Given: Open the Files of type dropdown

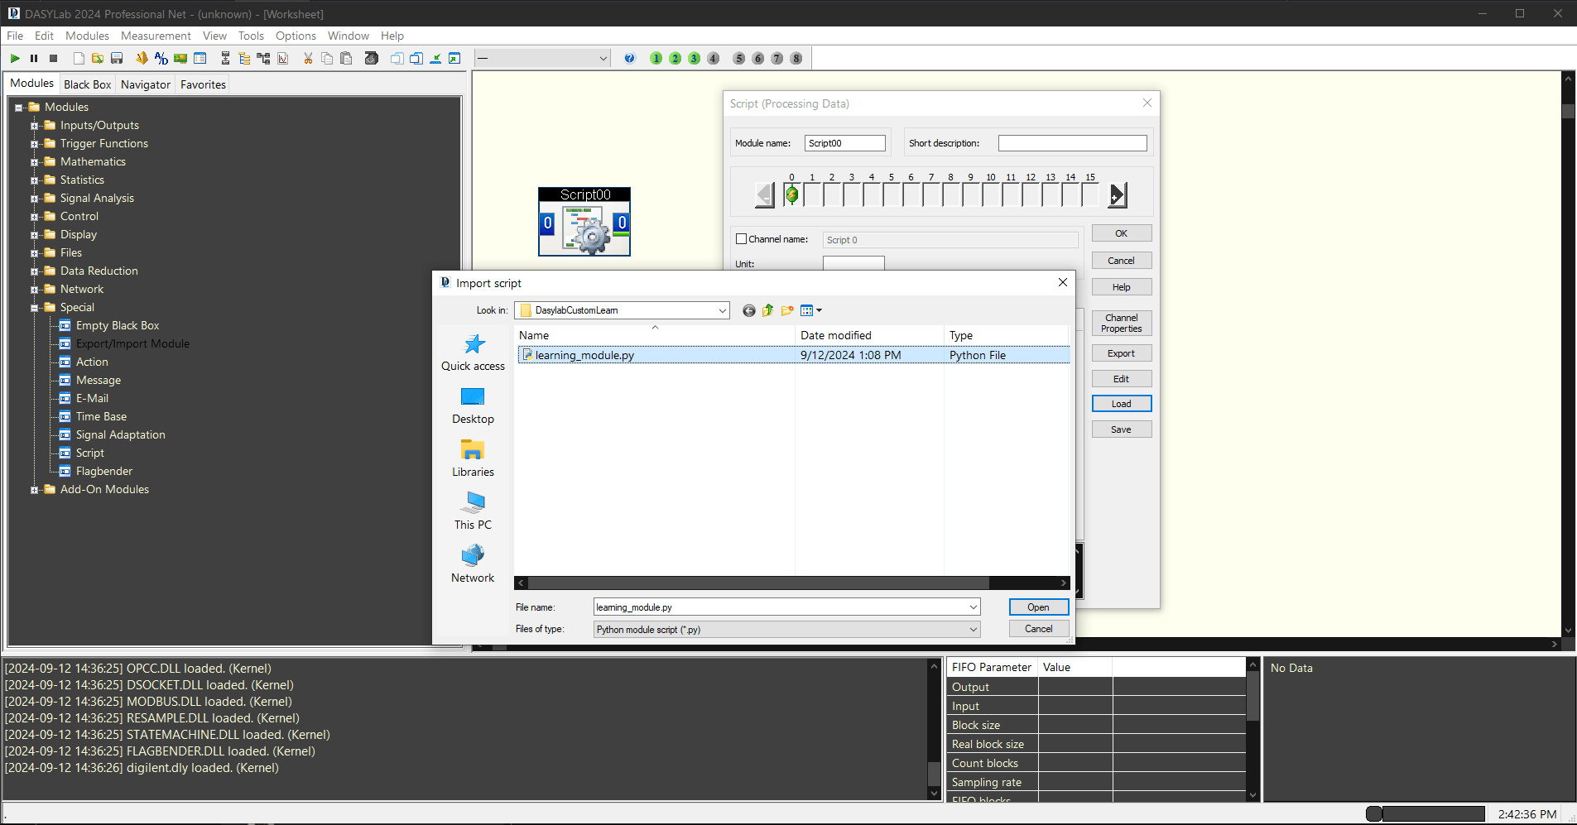Looking at the screenshot, I should 974,630.
